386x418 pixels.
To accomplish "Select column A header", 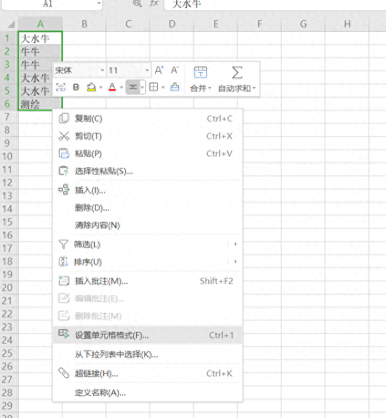I will [x=40, y=24].
